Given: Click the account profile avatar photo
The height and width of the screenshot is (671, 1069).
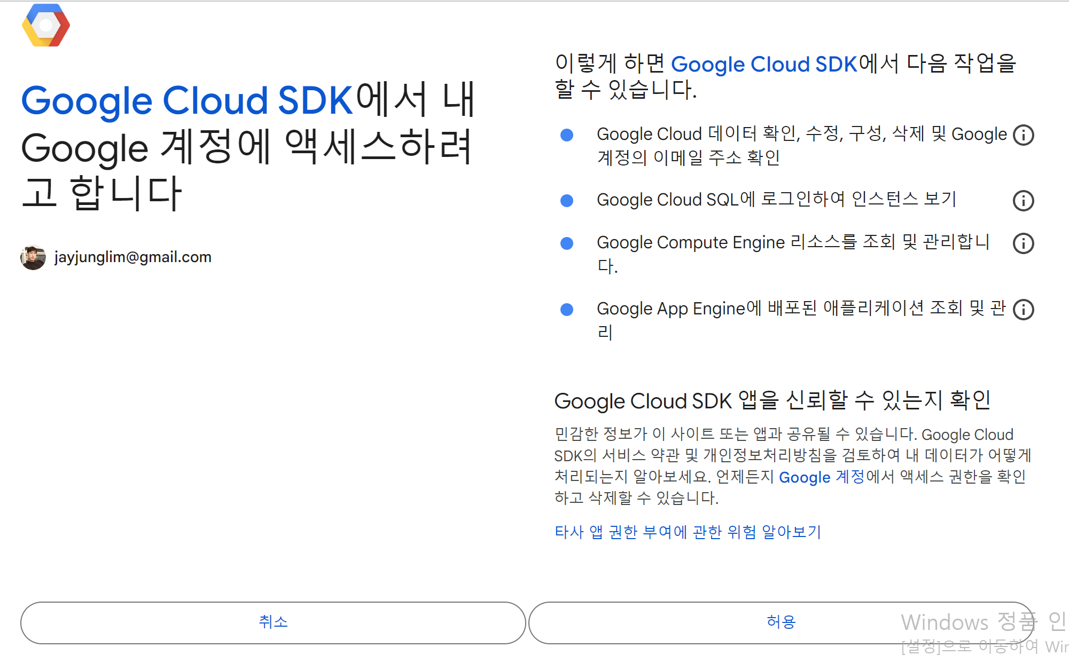Looking at the screenshot, I should click(33, 257).
